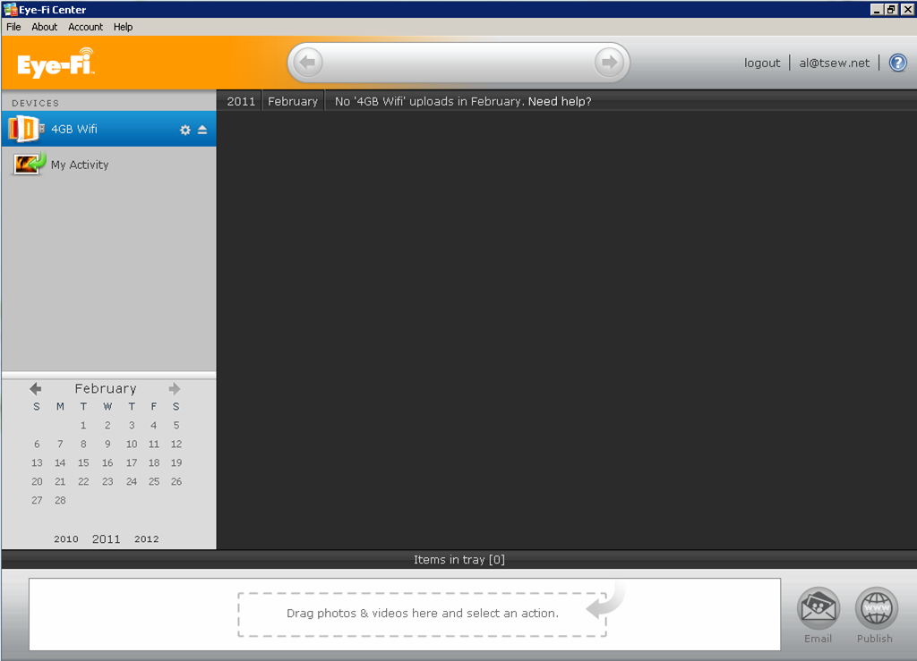Viewport: 917px width, 661px height.
Task: Select the February breadcrumb tab
Action: pyautogui.click(x=293, y=101)
